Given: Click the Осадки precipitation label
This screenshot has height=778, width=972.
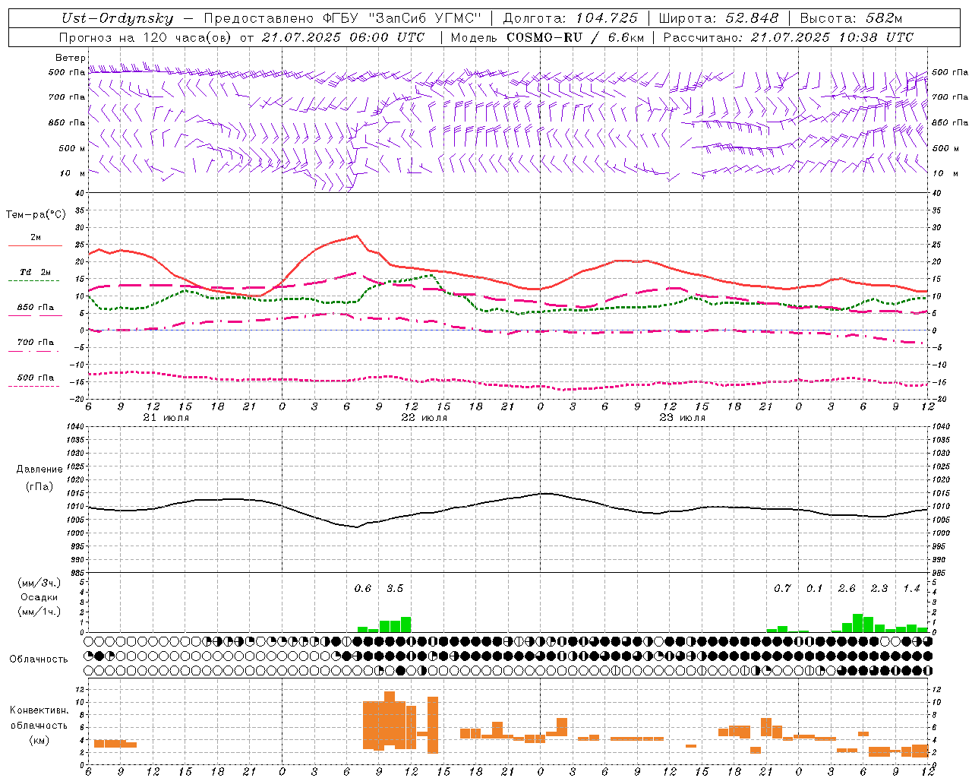Looking at the screenshot, I should pyautogui.click(x=39, y=597).
